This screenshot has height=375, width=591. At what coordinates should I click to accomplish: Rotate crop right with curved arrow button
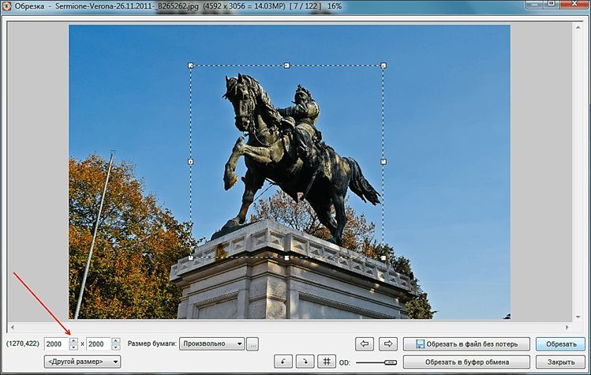click(x=305, y=362)
